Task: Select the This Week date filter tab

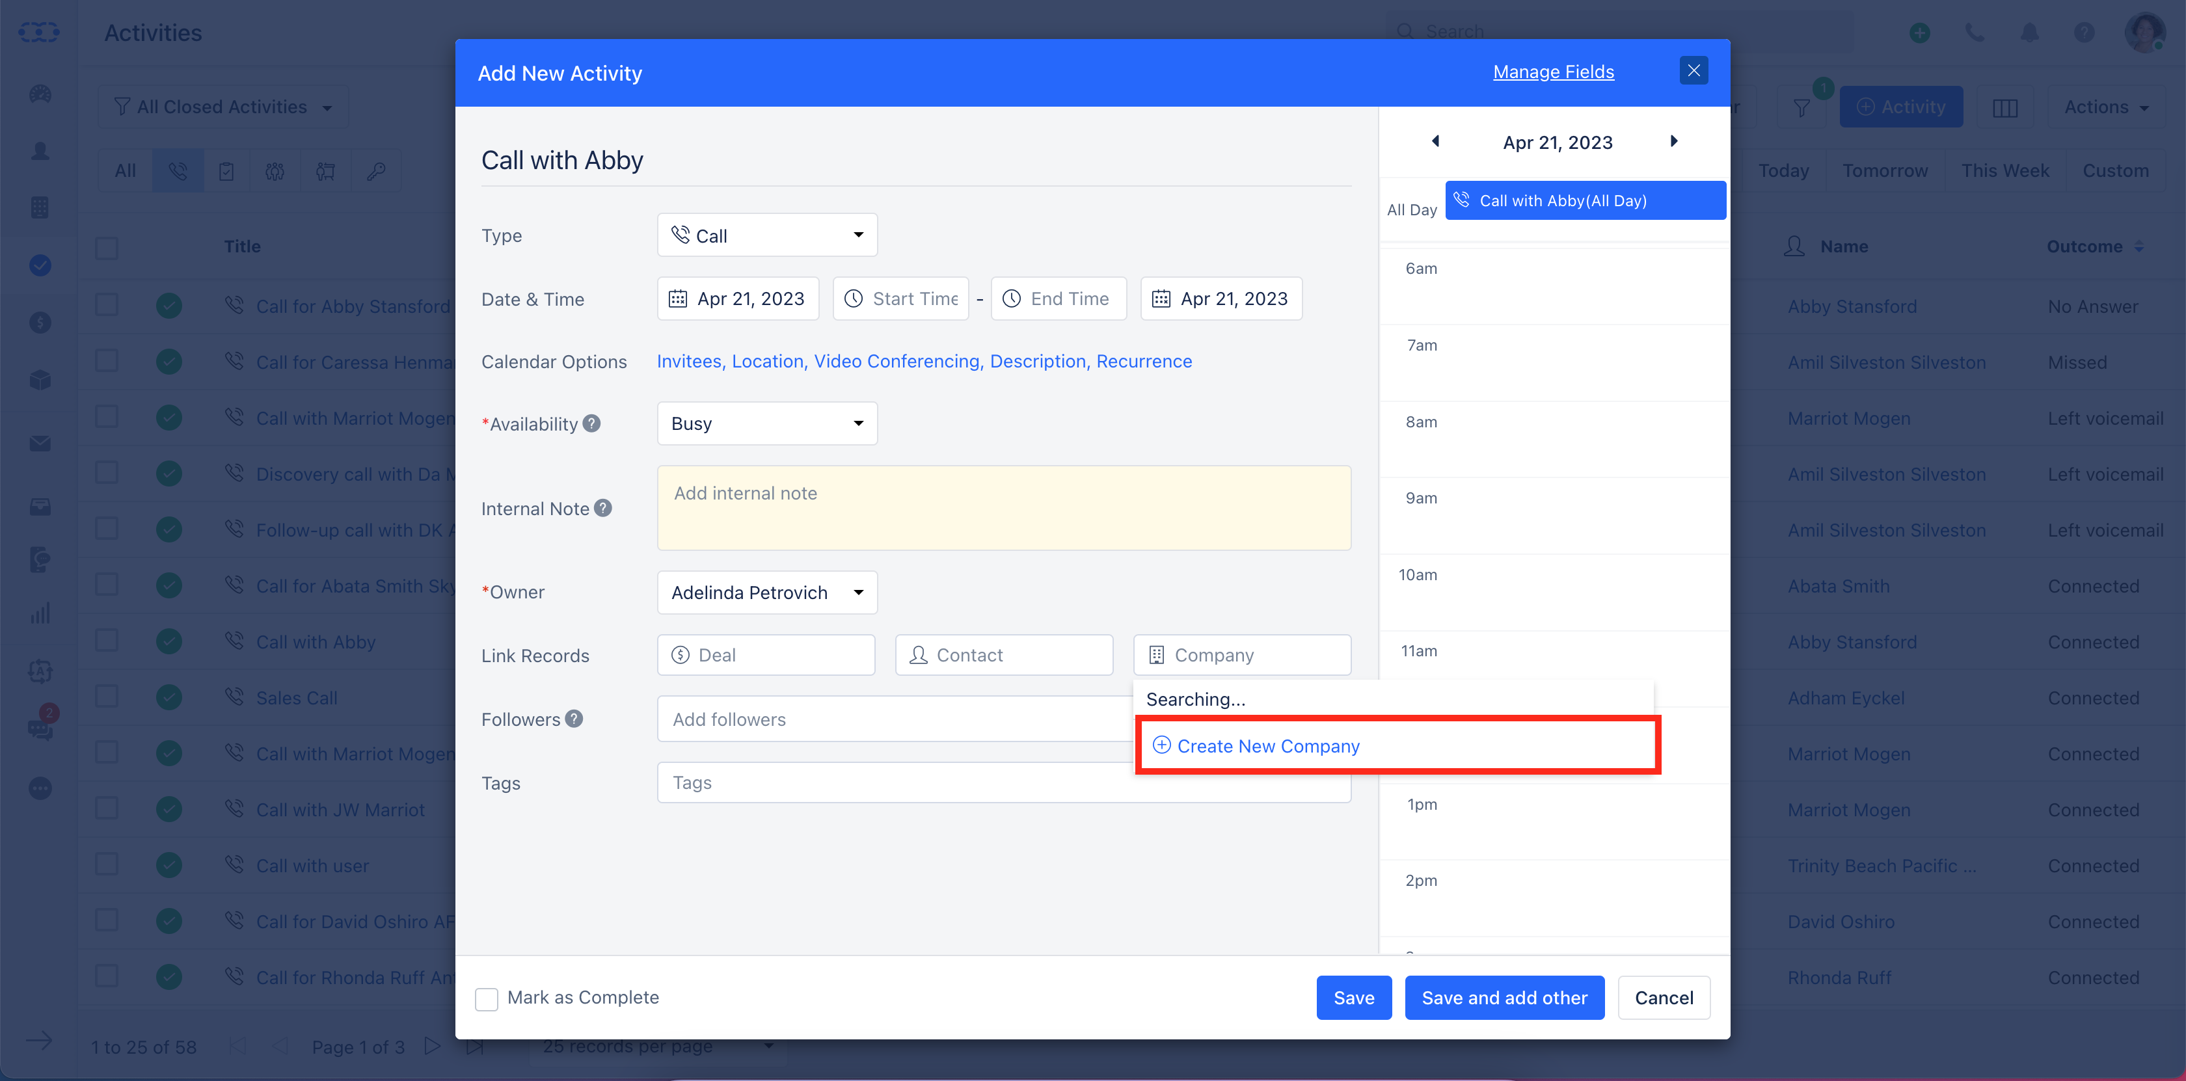Action: tap(2004, 170)
